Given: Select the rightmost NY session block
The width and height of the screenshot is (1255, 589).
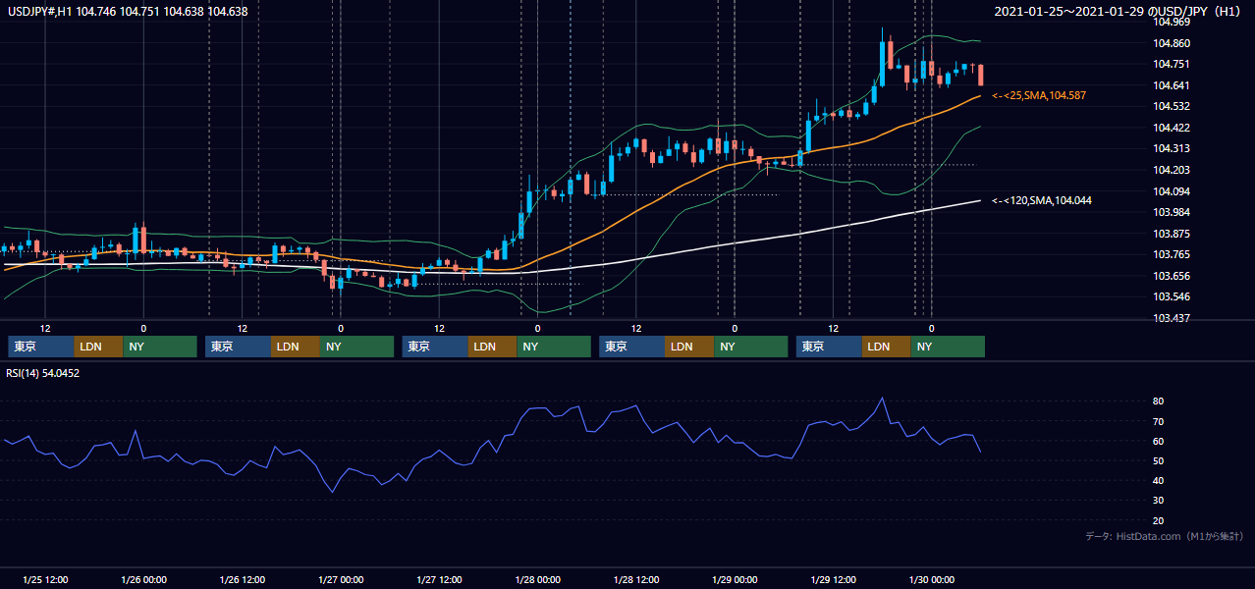Looking at the screenshot, I should pyautogui.click(x=948, y=347).
